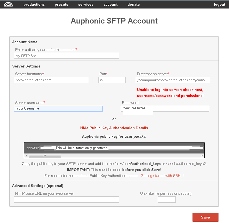Click the logout link

point(219,4)
